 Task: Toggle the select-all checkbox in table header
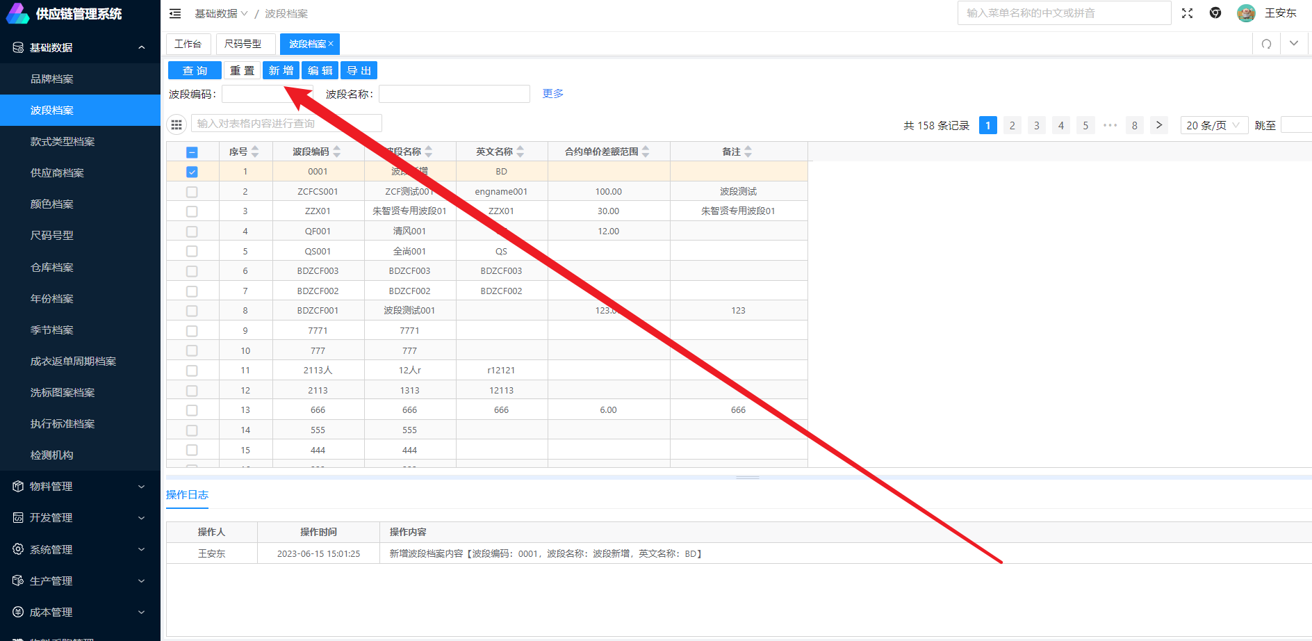[192, 152]
